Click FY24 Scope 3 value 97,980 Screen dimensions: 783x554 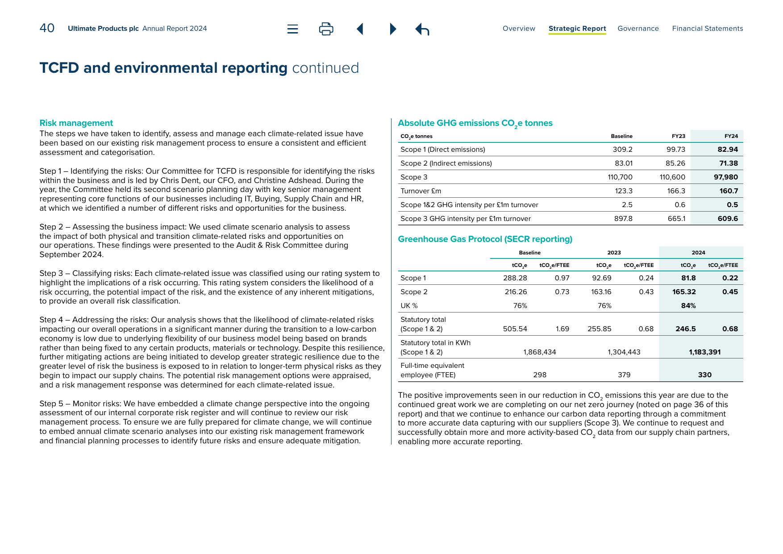(x=725, y=177)
